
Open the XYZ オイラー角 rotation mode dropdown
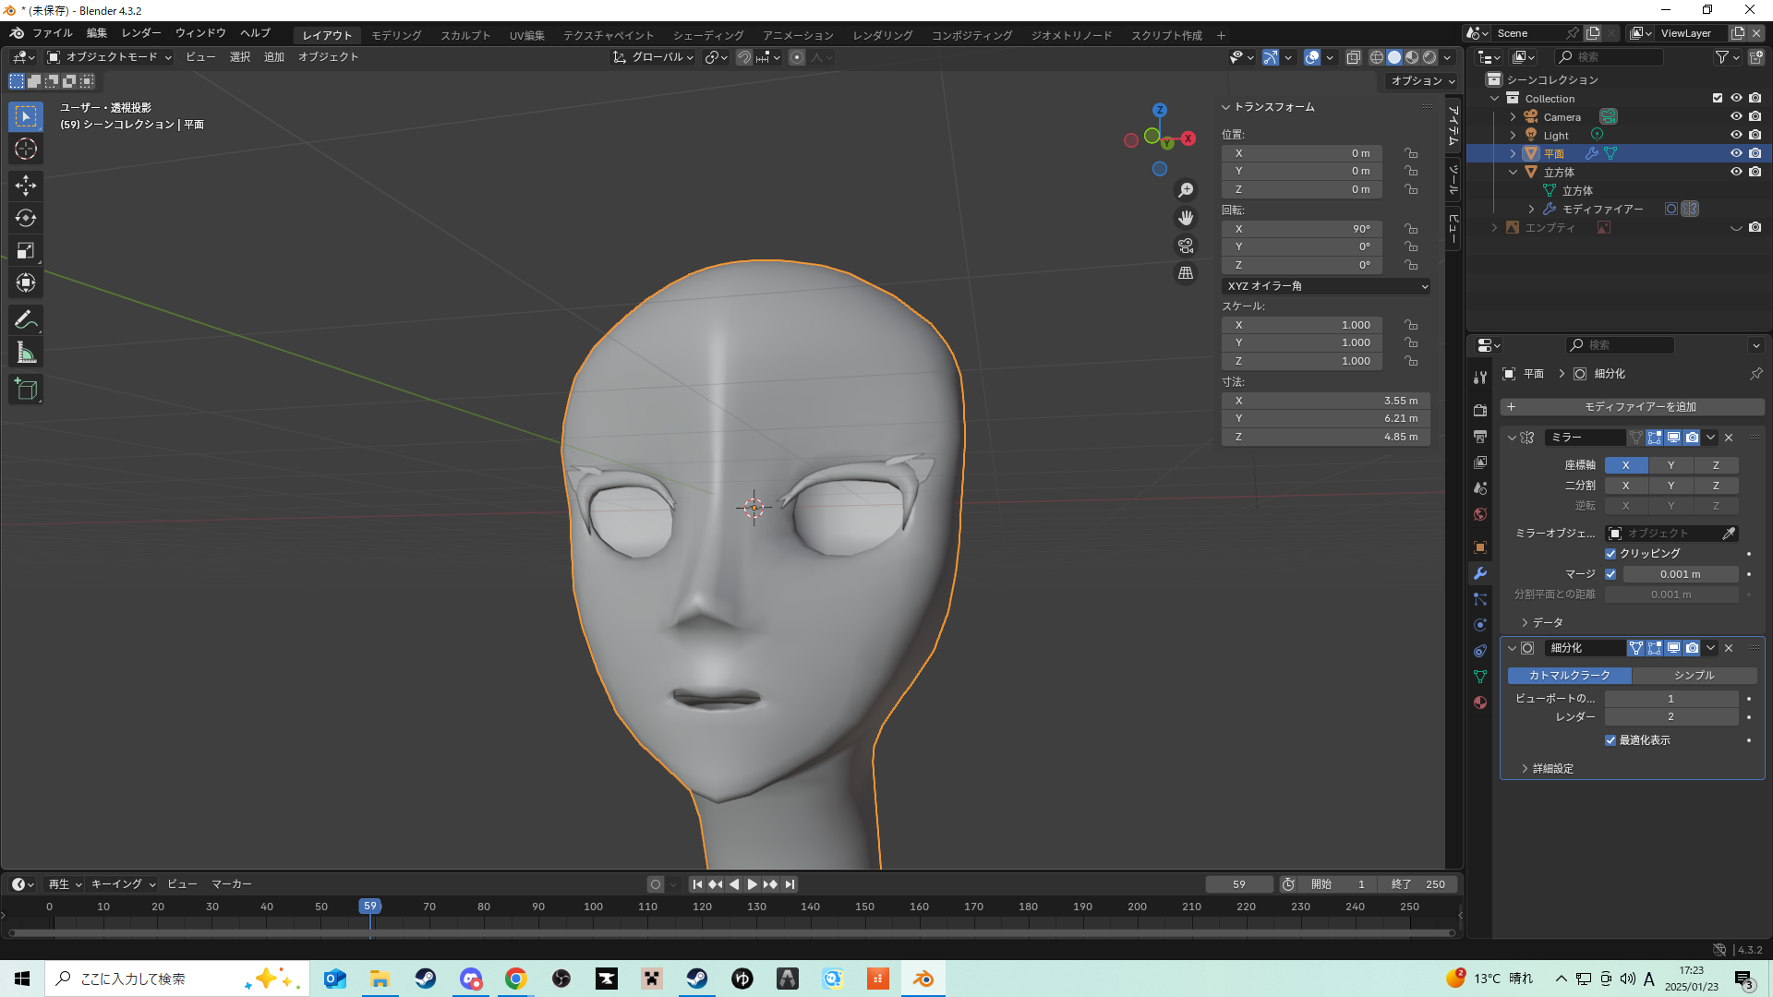(1326, 286)
